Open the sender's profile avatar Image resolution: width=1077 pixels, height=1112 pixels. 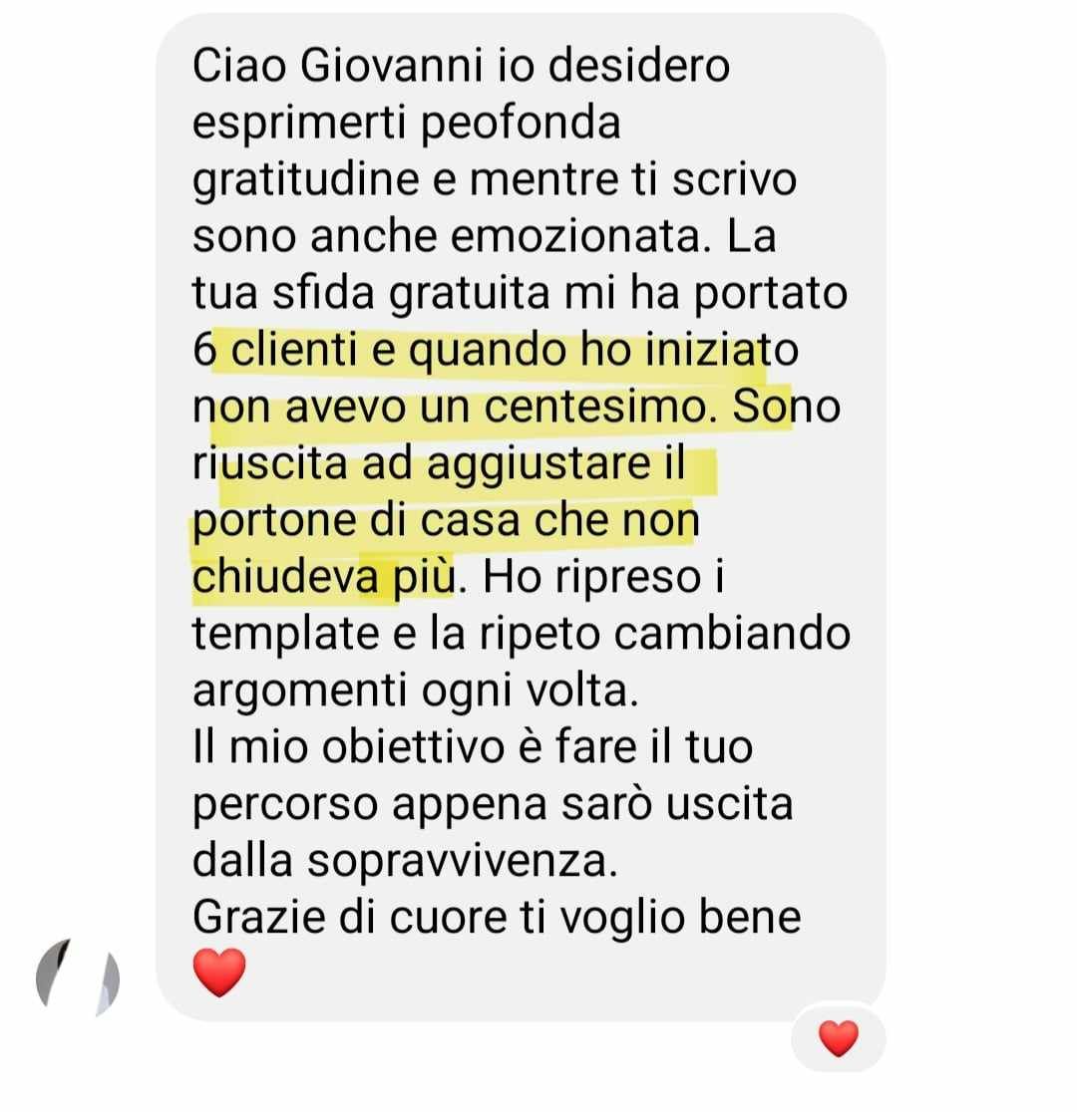click(x=78, y=977)
